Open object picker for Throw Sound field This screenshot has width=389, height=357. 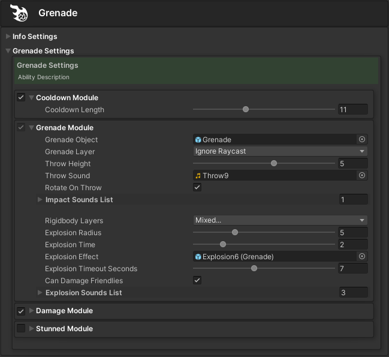pos(361,176)
